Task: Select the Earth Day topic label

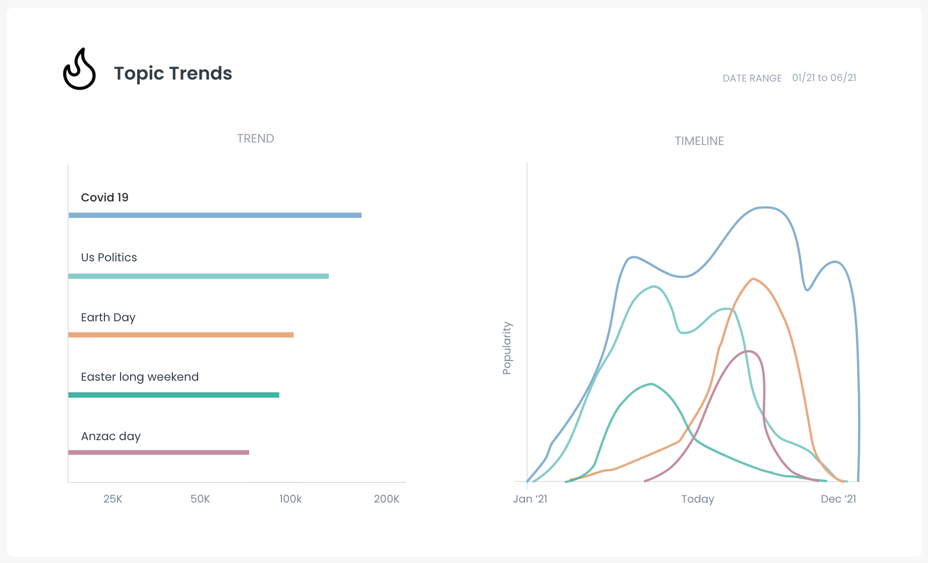Action: pyautogui.click(x=108, y=317)
